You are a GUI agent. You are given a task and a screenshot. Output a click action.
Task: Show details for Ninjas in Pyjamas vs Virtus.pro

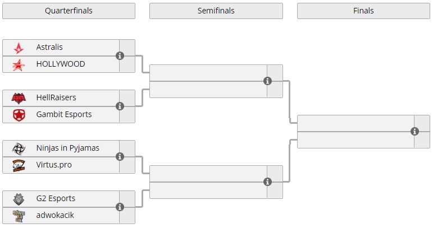(x=120, y=157)
